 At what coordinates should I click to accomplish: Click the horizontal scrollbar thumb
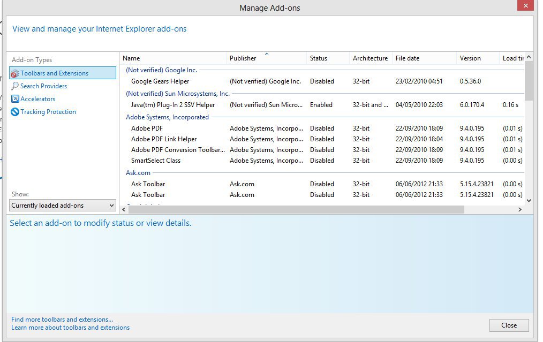point(296,209)
